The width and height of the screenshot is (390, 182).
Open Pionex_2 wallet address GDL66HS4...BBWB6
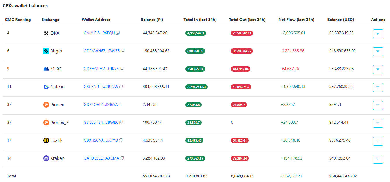pyautogui.click(x=101, y=122)
